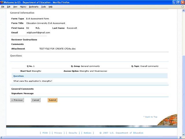
Task: Open the History menu
Action: (x=23, y=7)
